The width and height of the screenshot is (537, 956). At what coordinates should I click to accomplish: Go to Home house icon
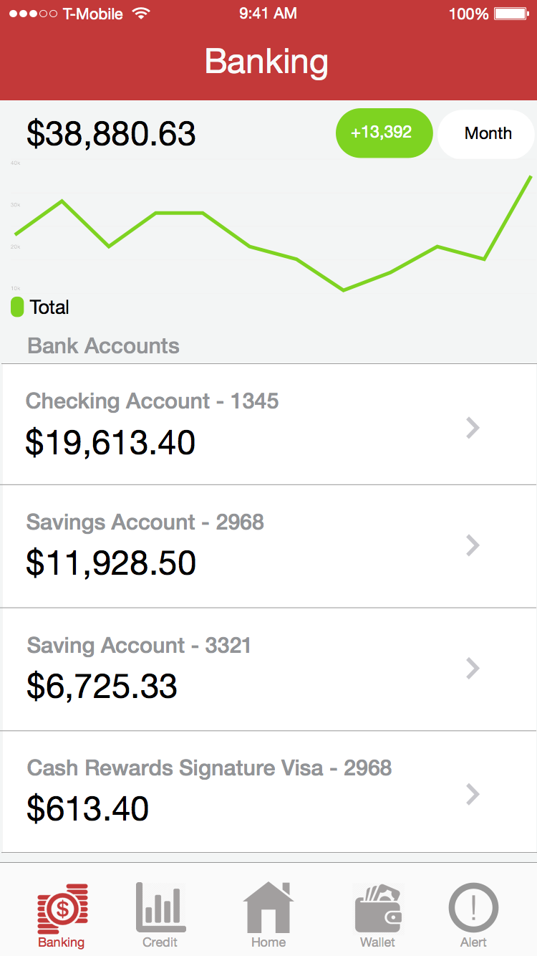(x=268, y=907)
